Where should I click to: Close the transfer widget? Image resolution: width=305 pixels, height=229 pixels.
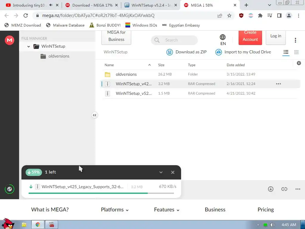tap(172, 172)
